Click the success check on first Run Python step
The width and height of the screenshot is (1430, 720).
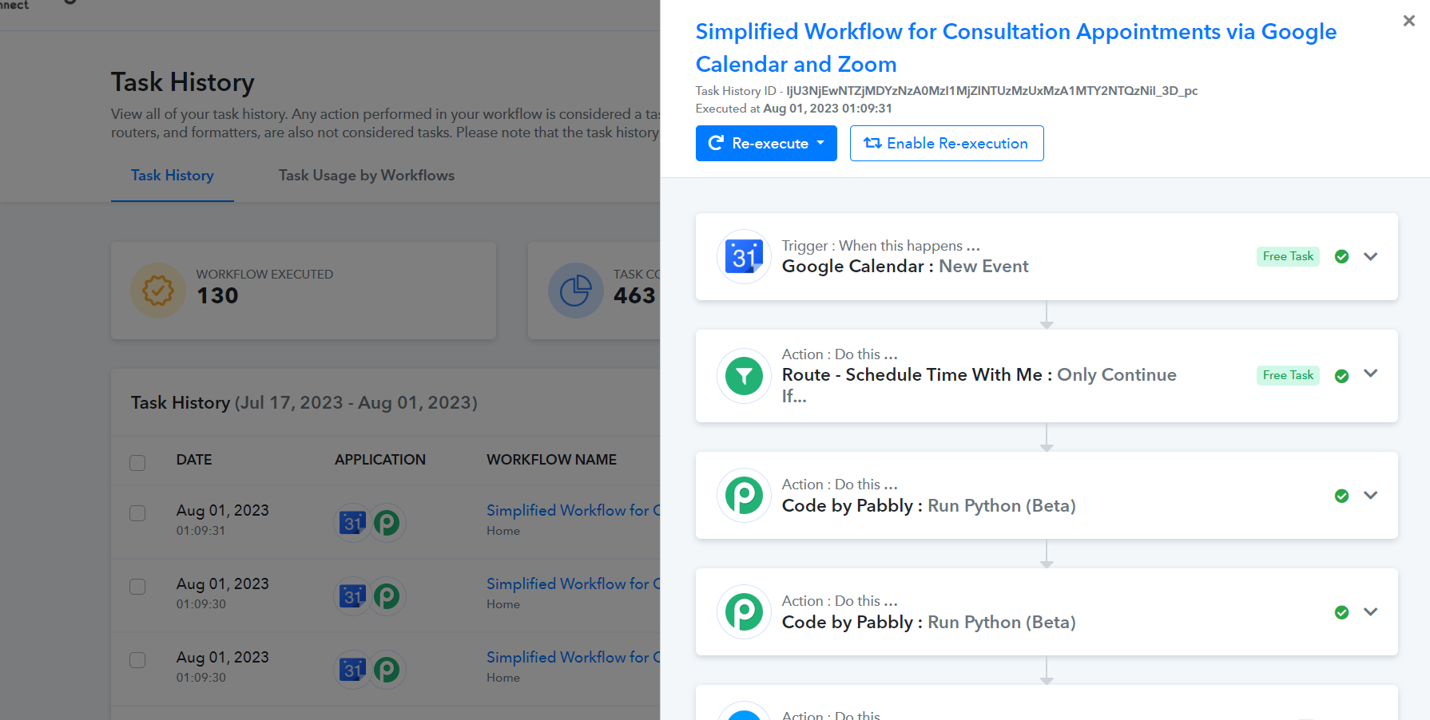(1342, 496)
